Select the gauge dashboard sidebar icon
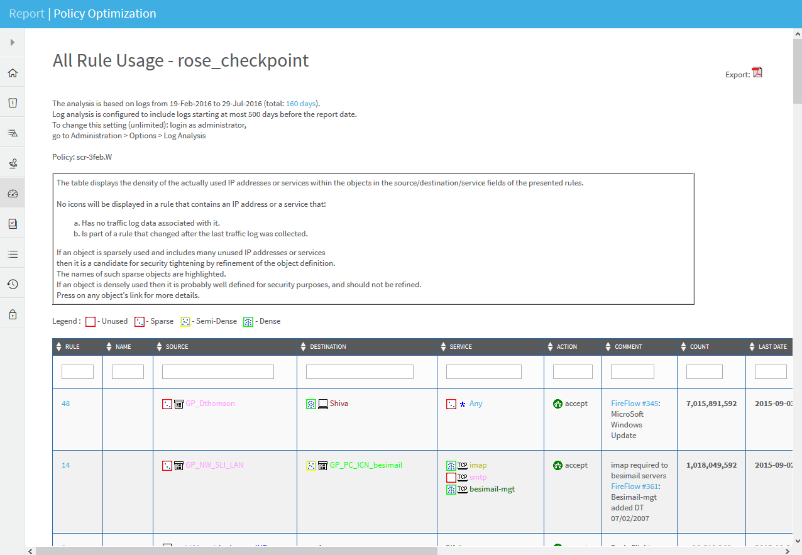Viewport: 802px width, 555px height. point(13,194)
